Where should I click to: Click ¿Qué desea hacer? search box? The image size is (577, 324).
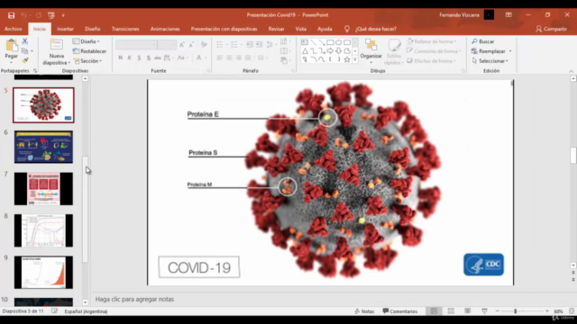pos(376,29)
